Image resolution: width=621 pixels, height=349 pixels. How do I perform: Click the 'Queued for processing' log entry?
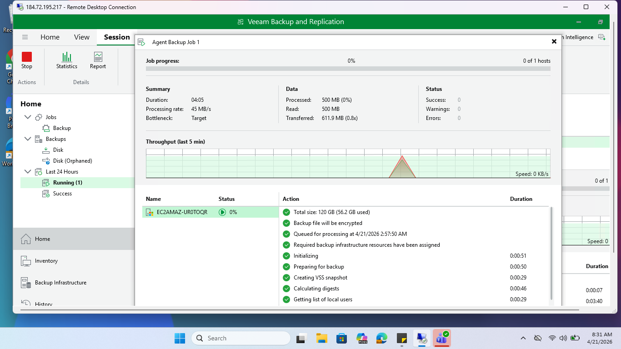350,234
